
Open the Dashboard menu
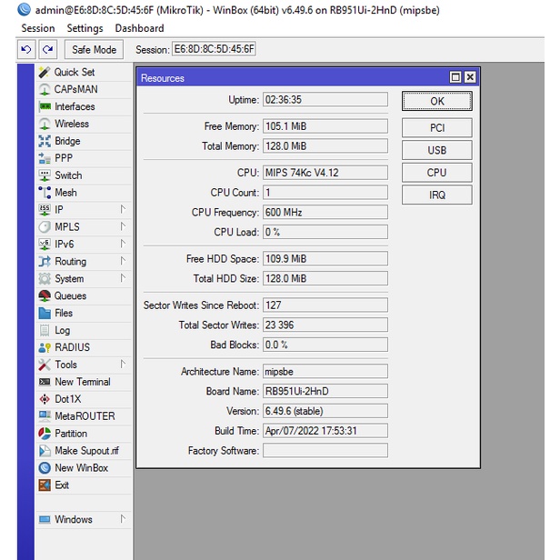point(139,28)
